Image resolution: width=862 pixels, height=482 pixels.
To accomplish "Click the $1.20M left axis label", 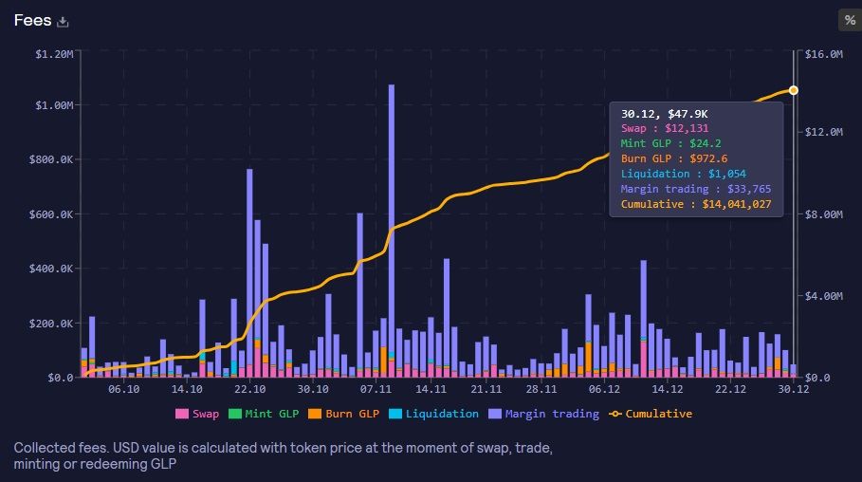I will 54,54.
